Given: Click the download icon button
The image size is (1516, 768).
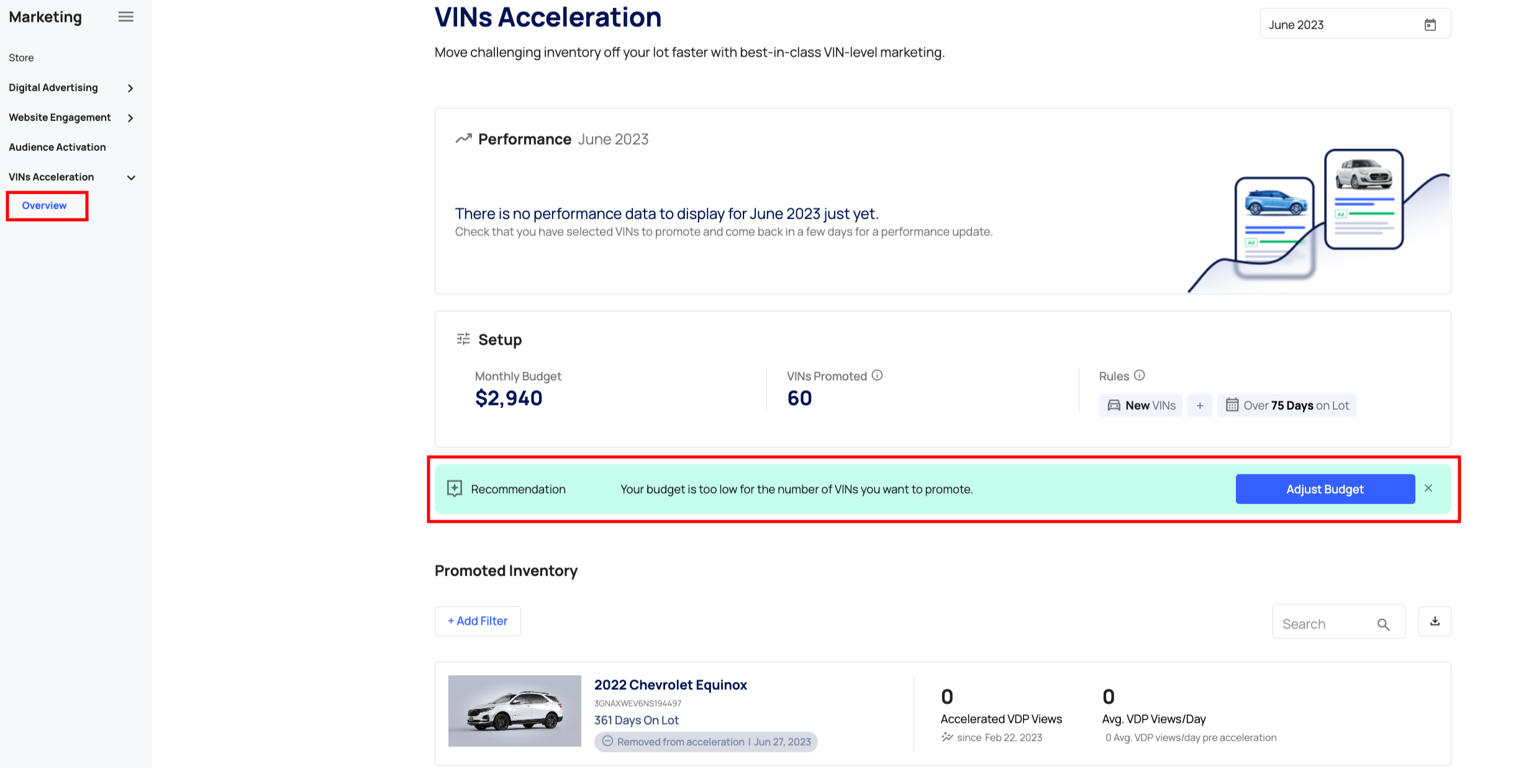Looking at the screenshot, I should click(x=1435, y=621).
